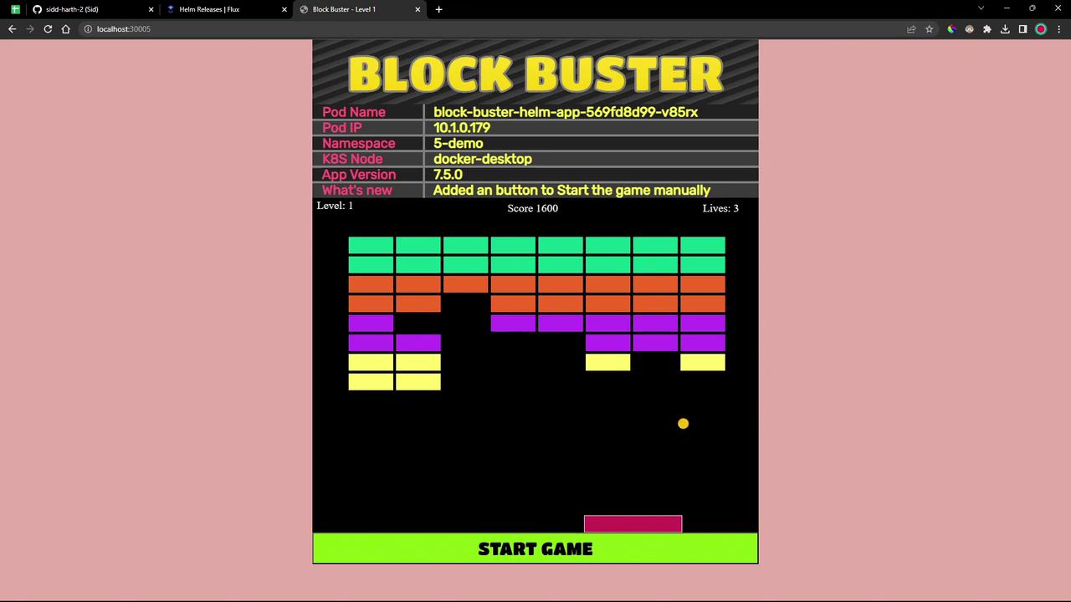Click the 'K8S Node' label

pos(352,159)
